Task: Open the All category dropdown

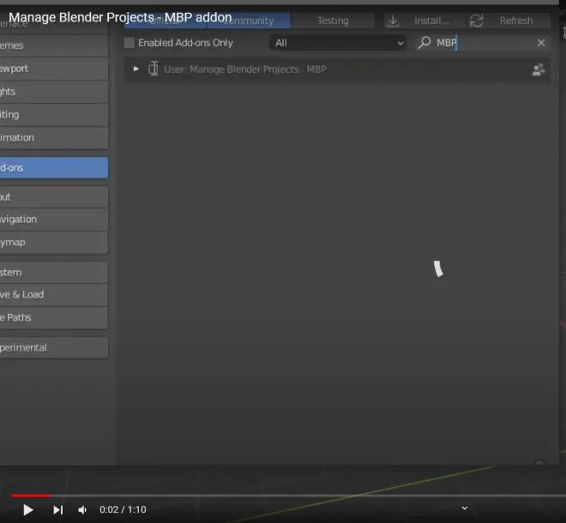Action: (x=337, y=43)
